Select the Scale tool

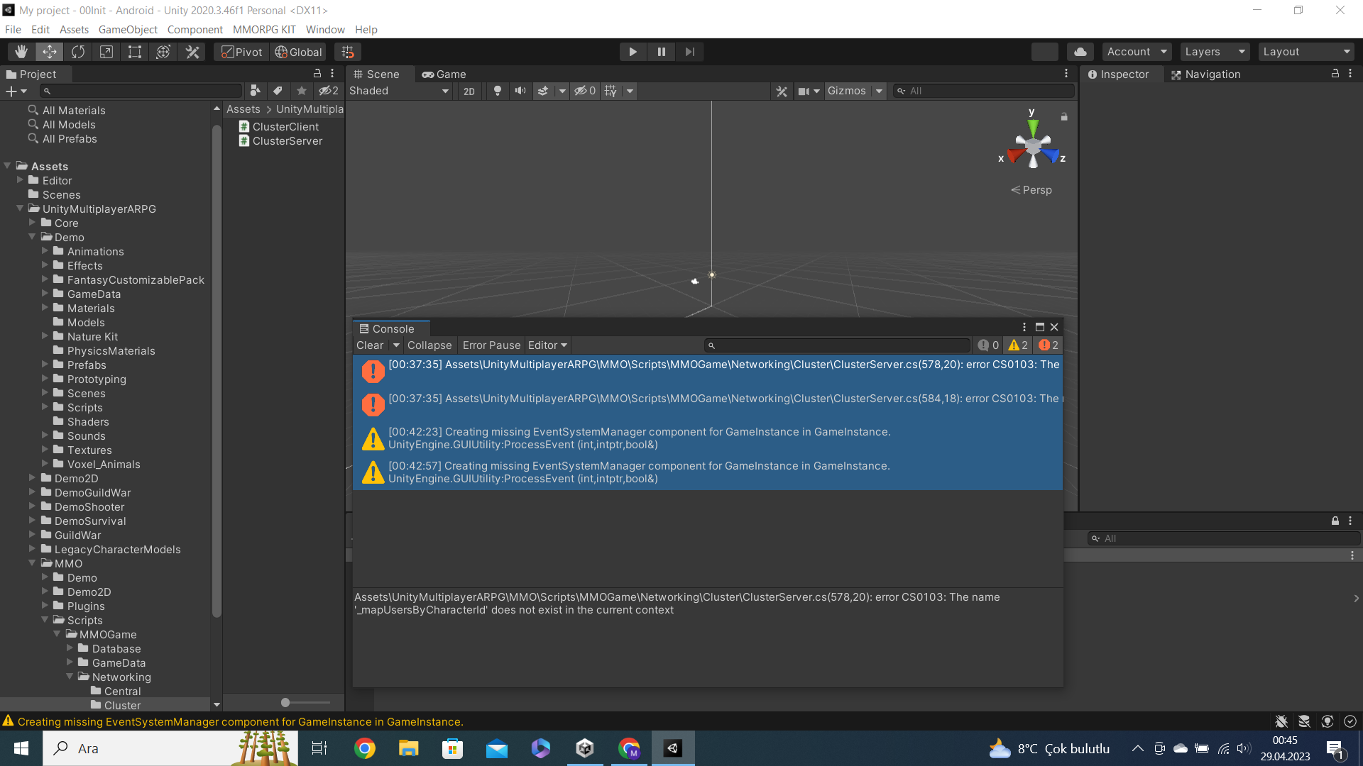click(106, 51)
